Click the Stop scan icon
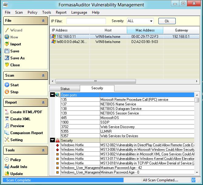 pos(7,92)
